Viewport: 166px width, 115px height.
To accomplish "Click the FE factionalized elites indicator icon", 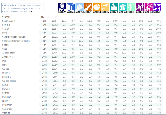I will 71,8.
